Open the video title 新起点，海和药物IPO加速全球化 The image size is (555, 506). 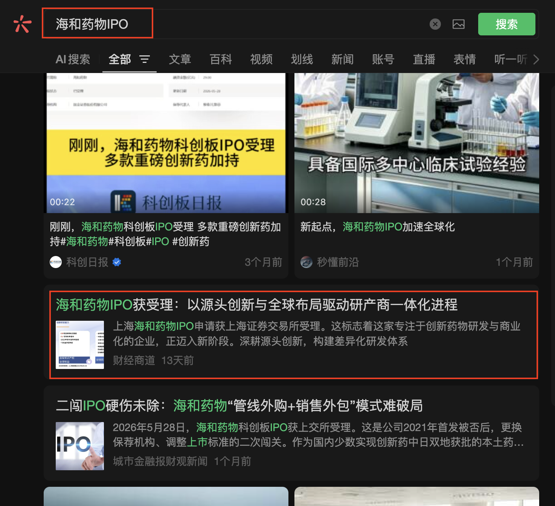click(378, 227)
